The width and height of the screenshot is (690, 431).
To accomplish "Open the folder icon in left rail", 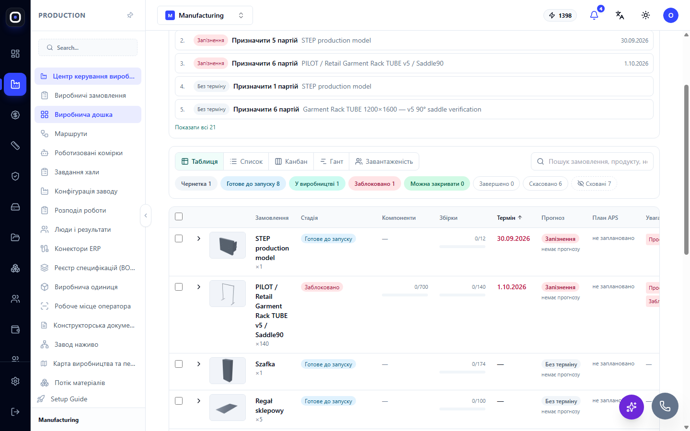I will pos(15,238).
